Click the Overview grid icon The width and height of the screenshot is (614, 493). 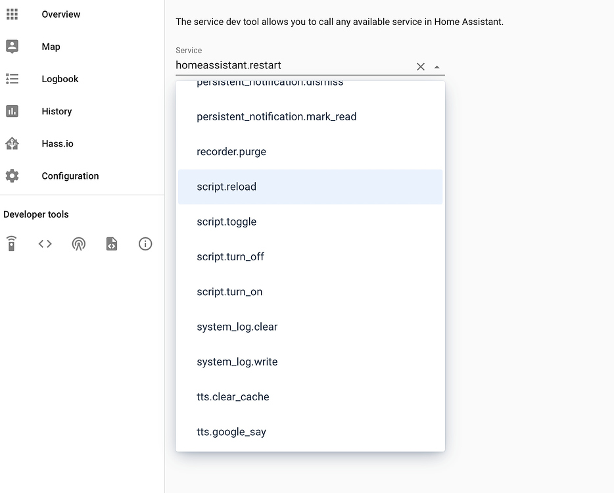coord(12,14)
